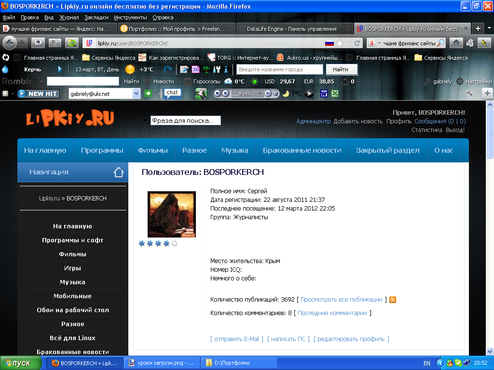Click Мобильные in the sidebar navigation

72,296
